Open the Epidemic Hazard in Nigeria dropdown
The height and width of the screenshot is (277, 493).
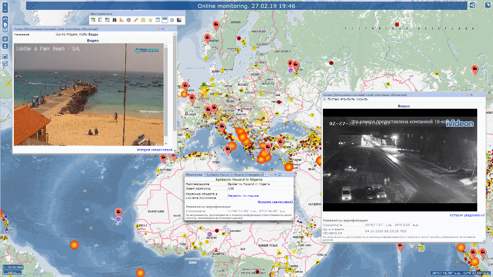point(266,174)
